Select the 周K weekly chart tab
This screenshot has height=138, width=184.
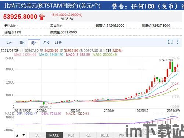coord(34,43)
